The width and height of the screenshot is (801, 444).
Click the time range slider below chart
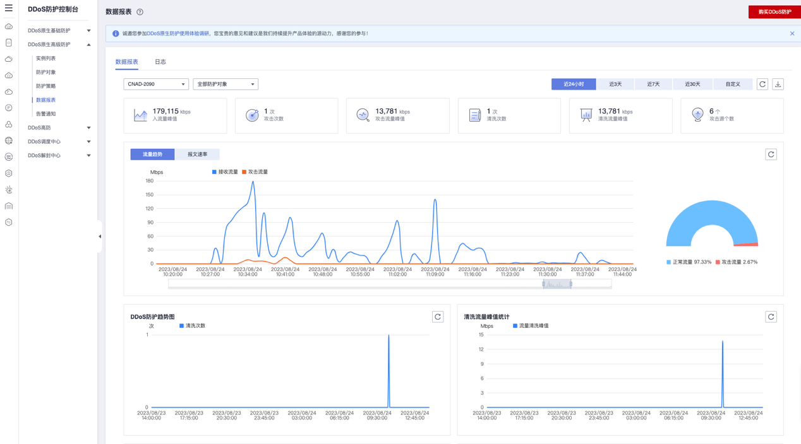point(557,284)
